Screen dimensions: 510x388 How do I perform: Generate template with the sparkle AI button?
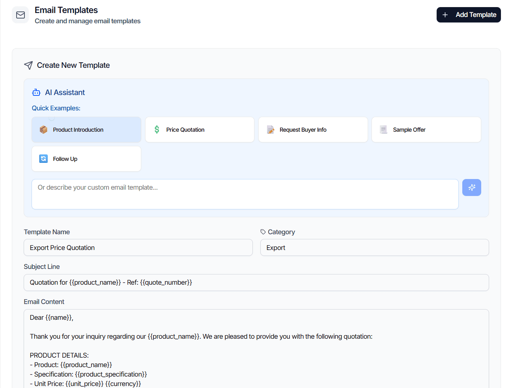point(472,188)
